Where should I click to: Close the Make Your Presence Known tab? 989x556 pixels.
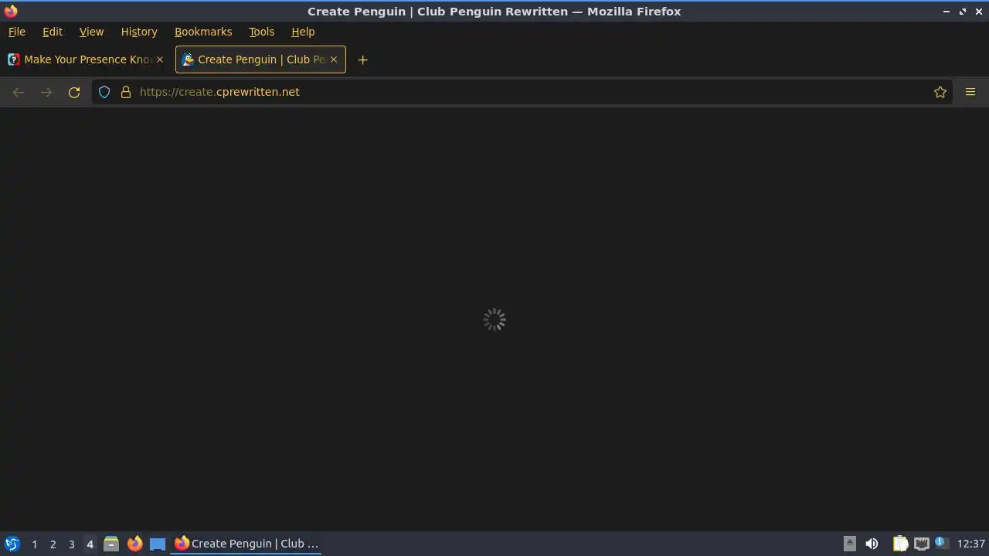pyautogui.click(x=160, y=59)
